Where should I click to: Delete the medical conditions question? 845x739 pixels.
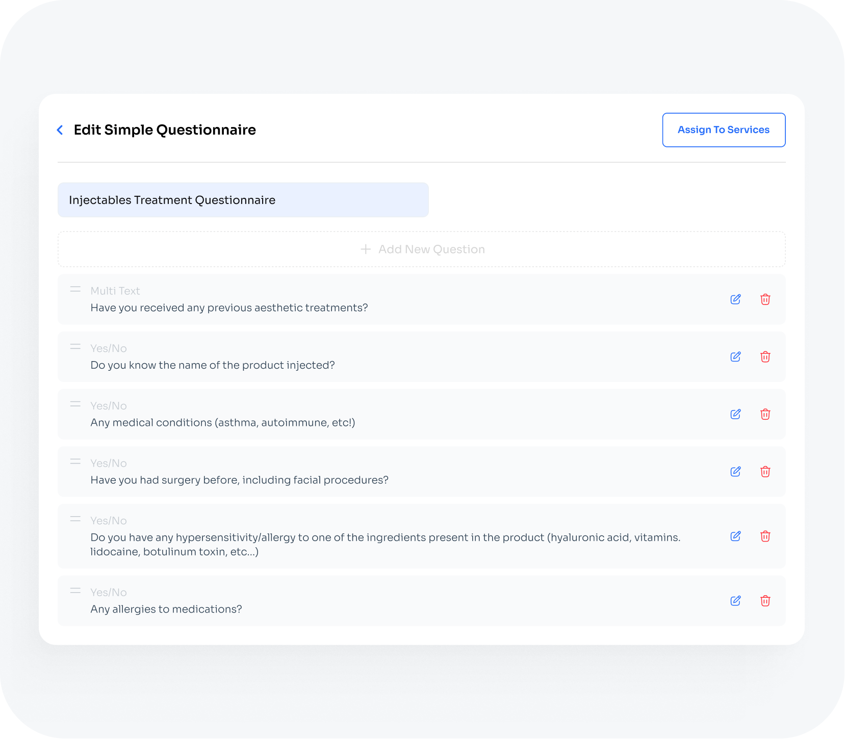click(x=765, y=414)
